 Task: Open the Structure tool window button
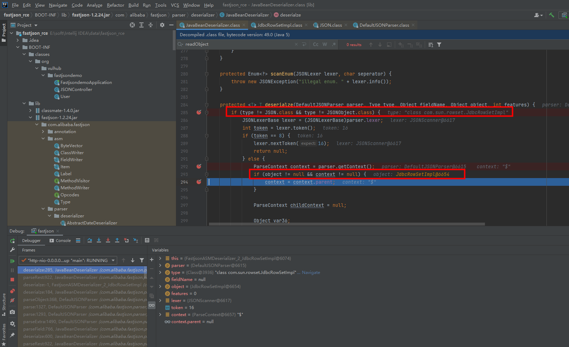point(4,304)
